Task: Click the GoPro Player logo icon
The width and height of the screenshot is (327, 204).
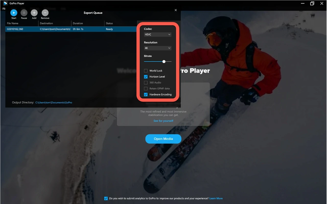Action: pyautogui.click(x=5, y=3)
